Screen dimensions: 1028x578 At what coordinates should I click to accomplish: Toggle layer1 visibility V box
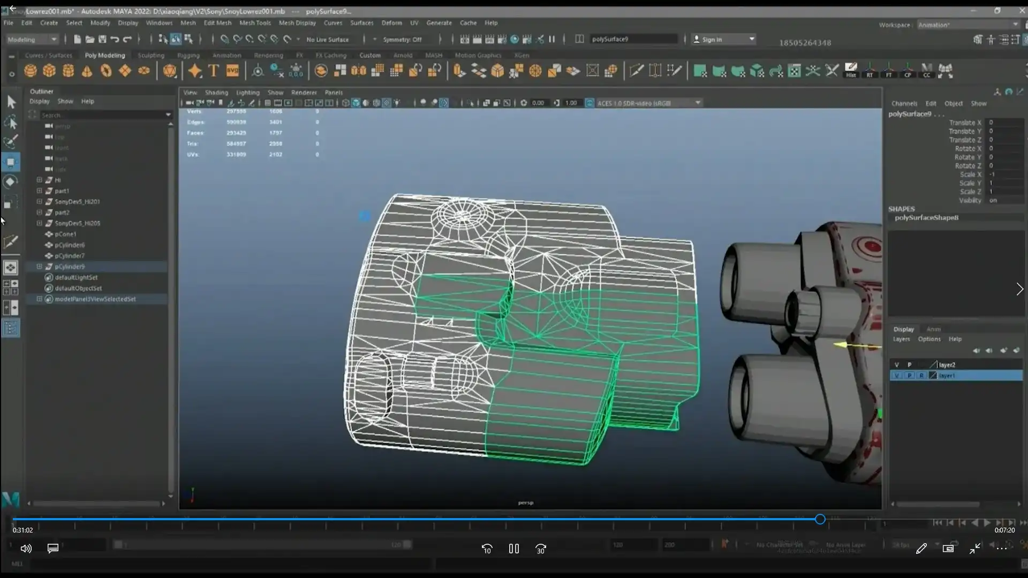[897, 376]
